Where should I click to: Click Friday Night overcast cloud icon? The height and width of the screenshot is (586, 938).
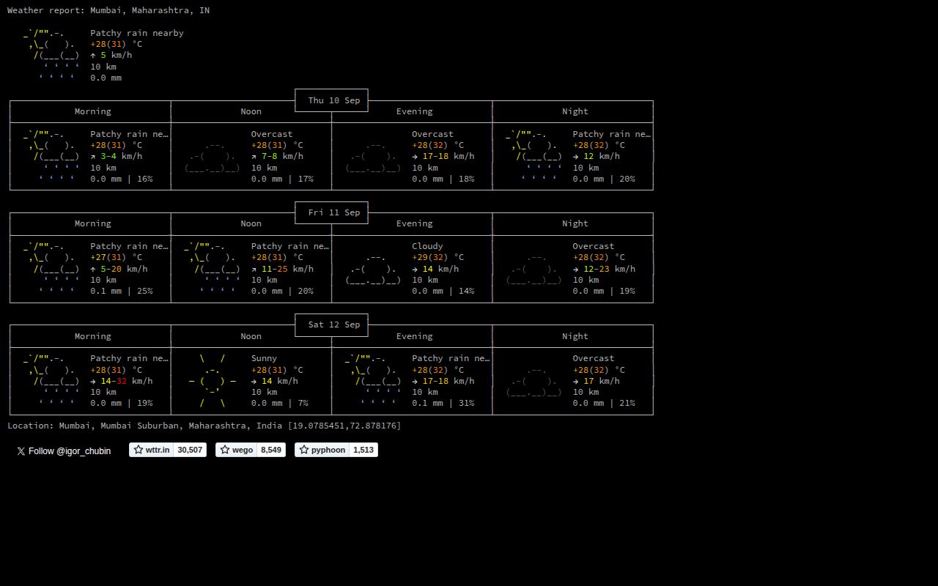(533, 268)
